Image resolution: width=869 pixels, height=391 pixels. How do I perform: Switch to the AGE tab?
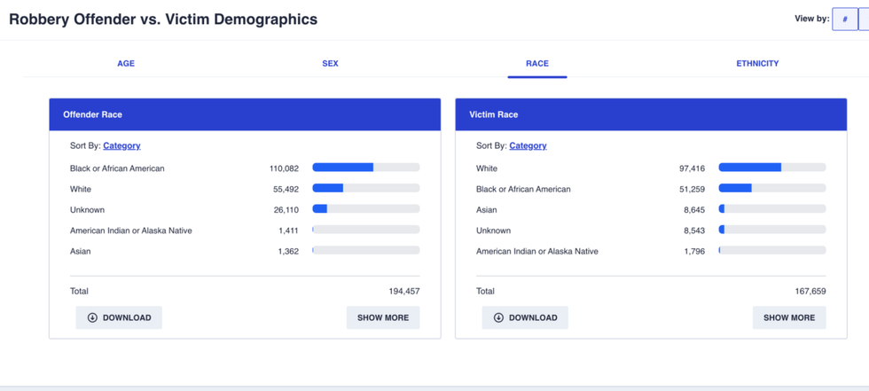pyautogui.click(x=126, y=64)
